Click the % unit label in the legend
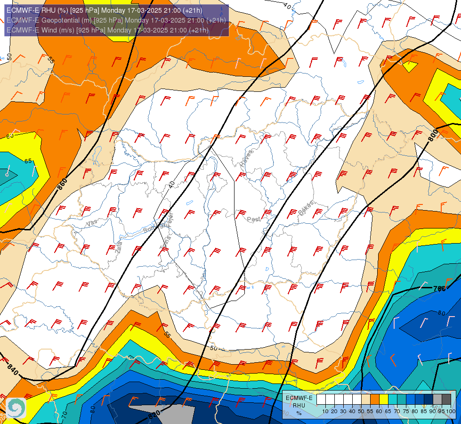Screen dimensions: 461x424 (x=299, y=413)
